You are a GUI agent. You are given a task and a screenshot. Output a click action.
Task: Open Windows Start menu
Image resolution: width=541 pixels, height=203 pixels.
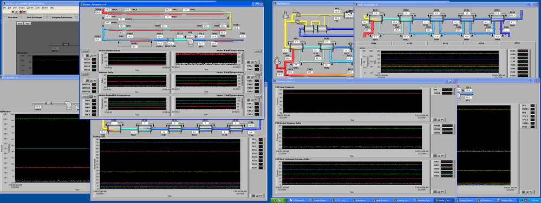279,200
